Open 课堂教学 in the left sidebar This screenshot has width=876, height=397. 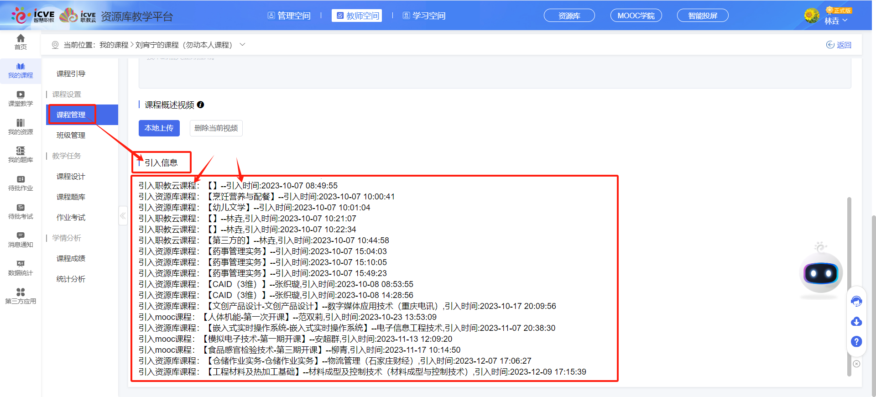pyautogui.click(x=21, y=98)
